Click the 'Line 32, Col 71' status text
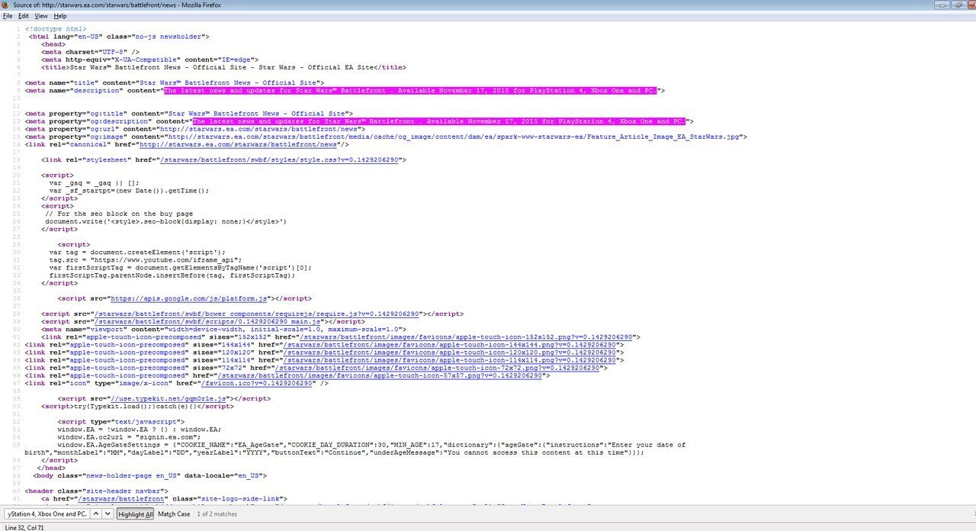Viewport: 976px width, 531px height. [x=24, y=527]
